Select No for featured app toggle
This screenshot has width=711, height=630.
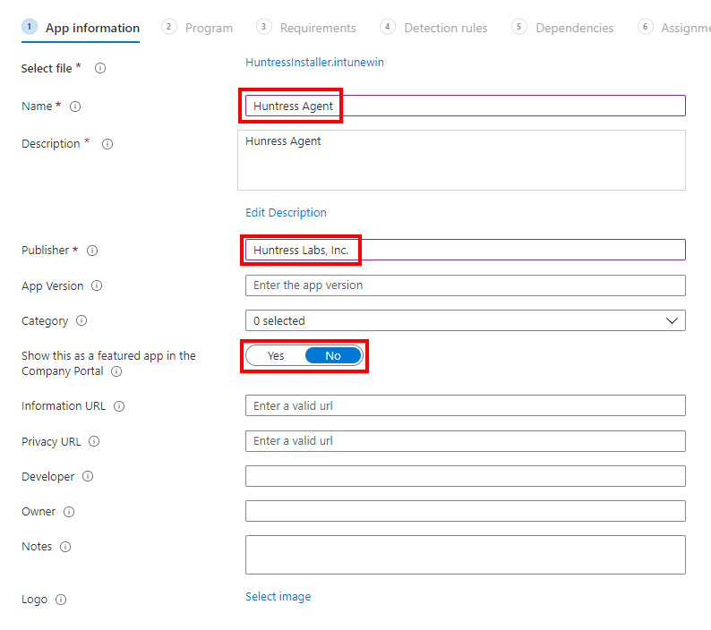[333, 356]
